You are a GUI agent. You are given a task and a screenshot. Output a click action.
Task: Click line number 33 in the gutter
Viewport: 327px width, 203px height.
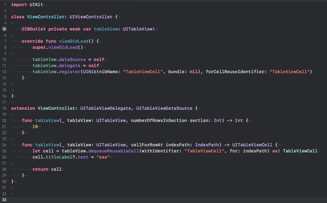tap(4, 200)
